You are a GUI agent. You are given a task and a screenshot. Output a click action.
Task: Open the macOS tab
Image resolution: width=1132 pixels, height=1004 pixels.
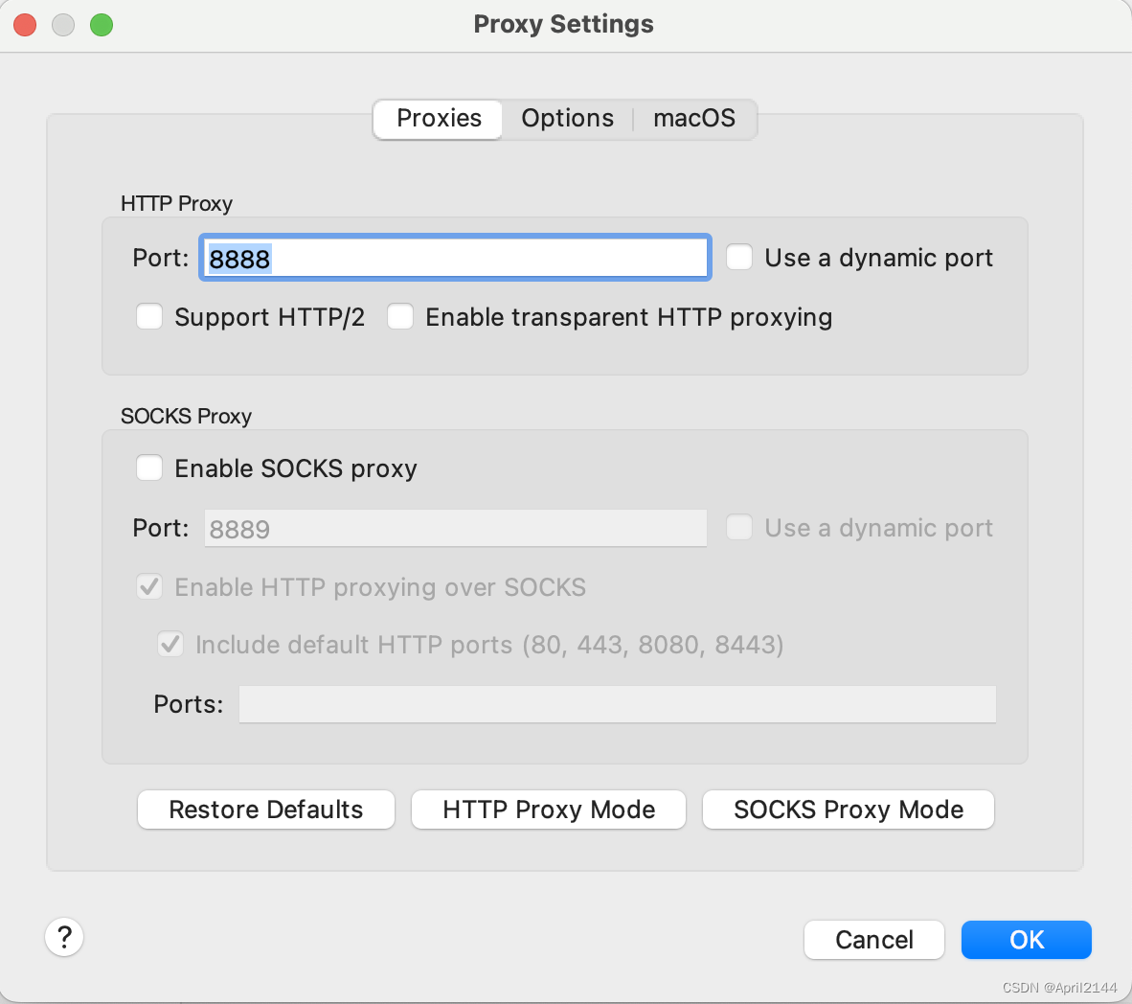693,119
